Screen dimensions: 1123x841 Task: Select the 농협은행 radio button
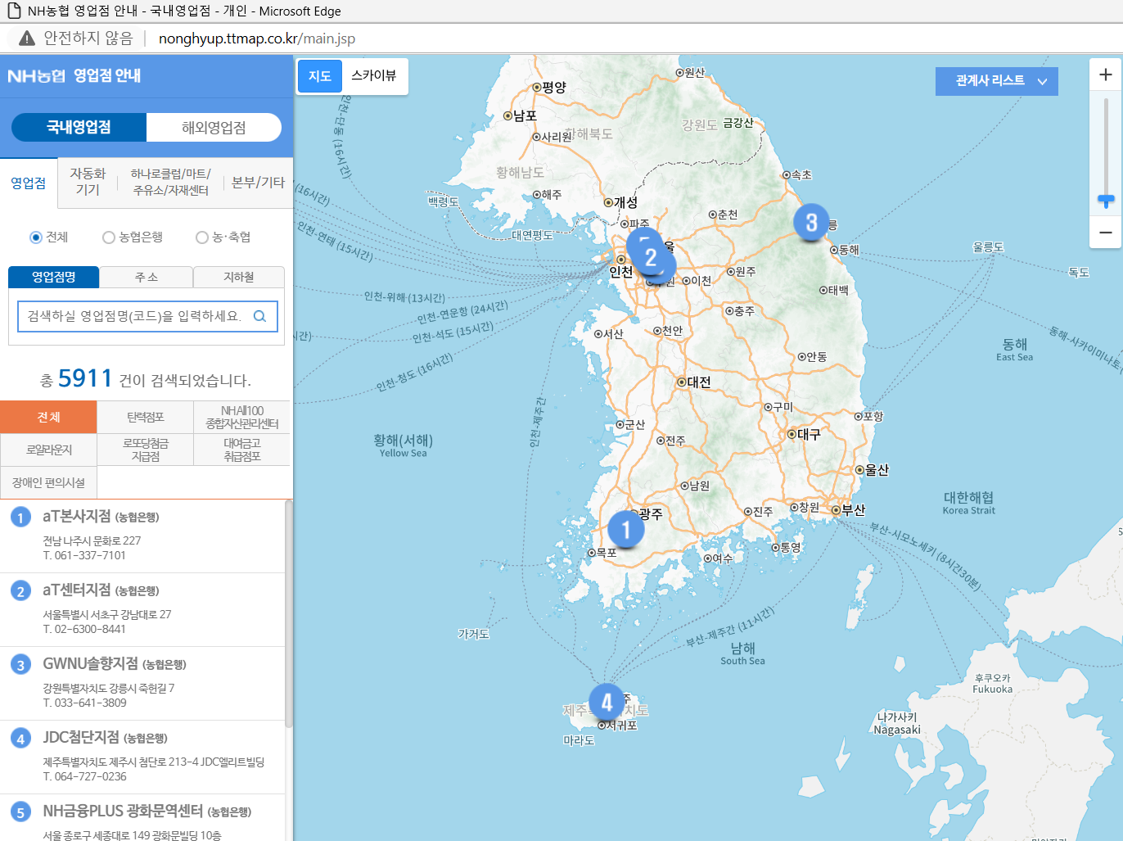(108, 237)
